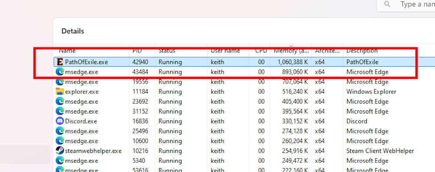This screenshot has height=172, width=435.
Task: Sort by the Architecture column header
Action: [x=328, y=51]
